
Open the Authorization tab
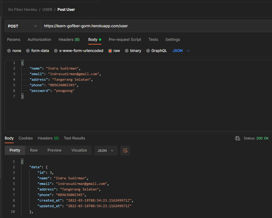[39, 40]
